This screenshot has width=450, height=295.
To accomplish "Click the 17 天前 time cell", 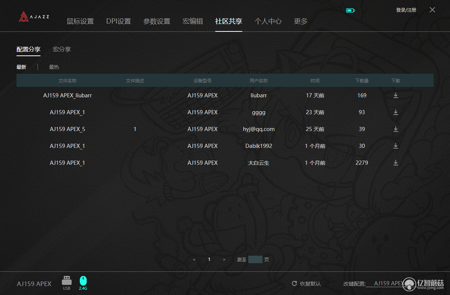I will 315,96.
